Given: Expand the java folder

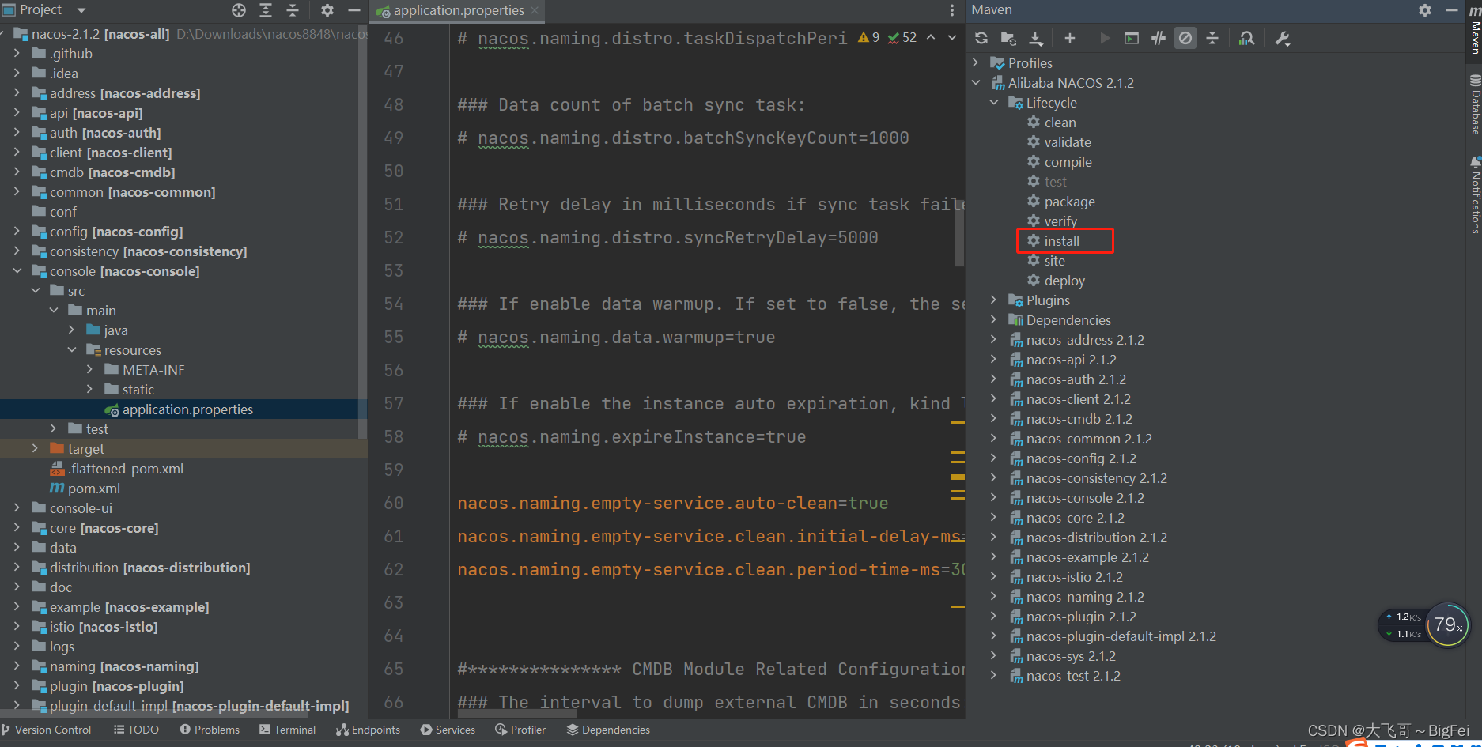Looking at the screenshot, I should [71, 330].
